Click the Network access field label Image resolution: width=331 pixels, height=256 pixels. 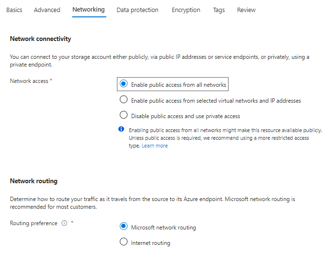(x=29, y=81)
